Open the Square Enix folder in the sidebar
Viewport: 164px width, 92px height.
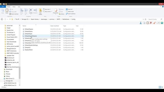[10, 30]
